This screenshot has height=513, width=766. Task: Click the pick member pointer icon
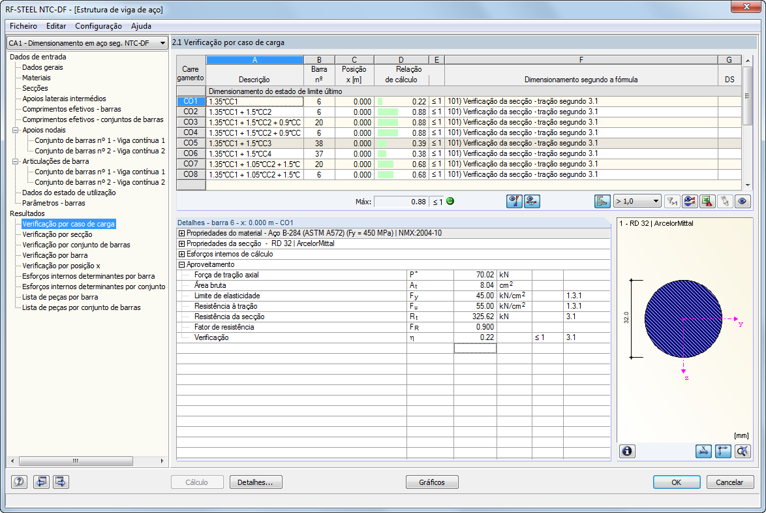[725, 201]
